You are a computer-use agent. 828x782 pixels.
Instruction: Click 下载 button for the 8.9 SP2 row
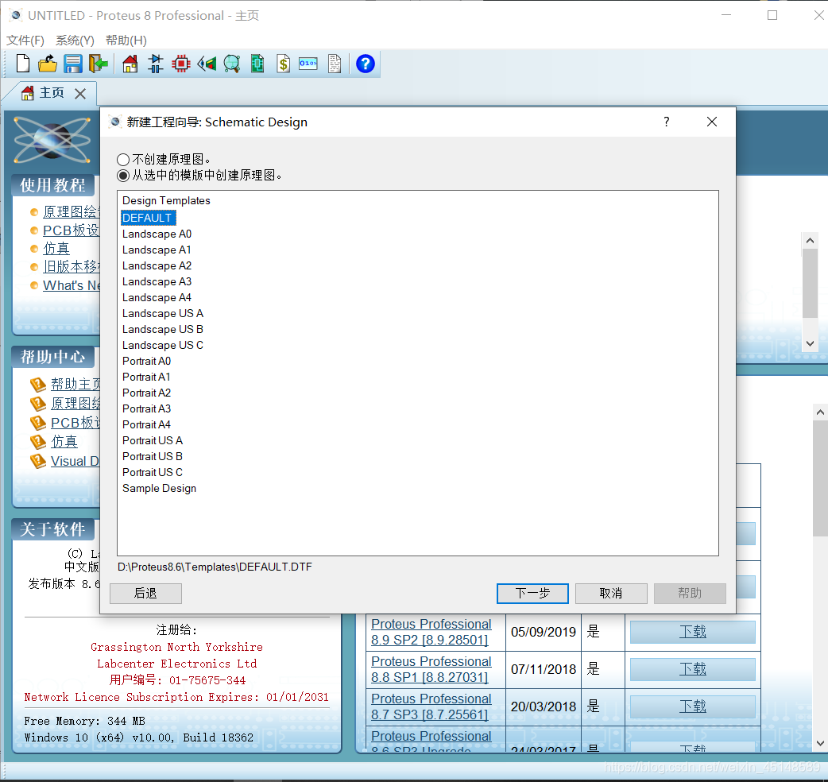[692, 632]
